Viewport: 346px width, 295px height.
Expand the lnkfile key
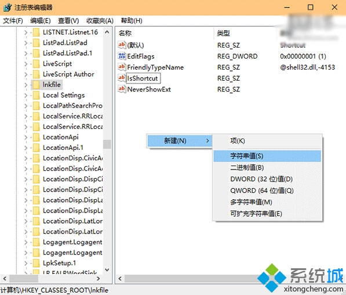(x=26, y=85)
